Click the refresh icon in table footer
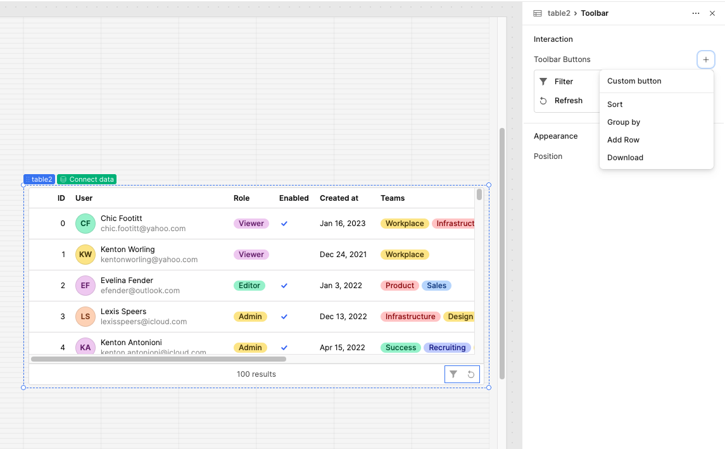 coord(471,374)
